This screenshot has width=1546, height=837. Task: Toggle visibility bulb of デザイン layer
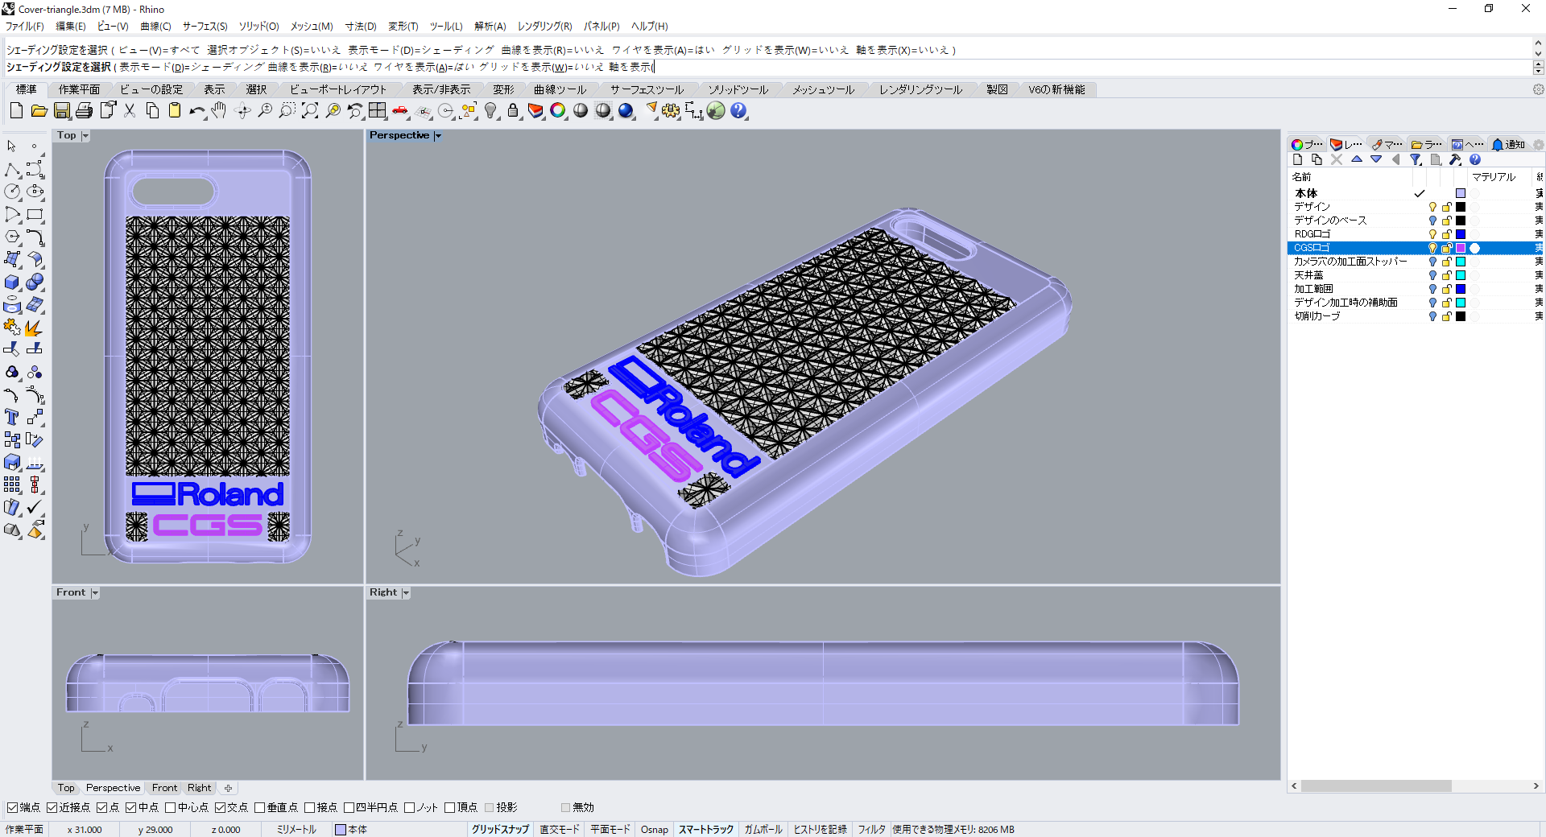click(x=1432, y=207)
